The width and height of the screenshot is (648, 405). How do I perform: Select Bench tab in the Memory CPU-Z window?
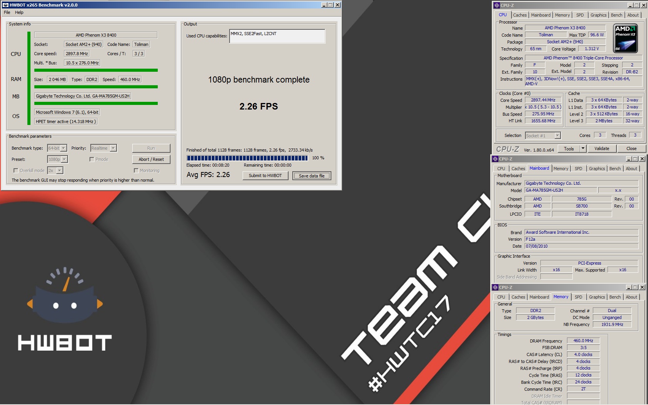click(x=615, y=297)
